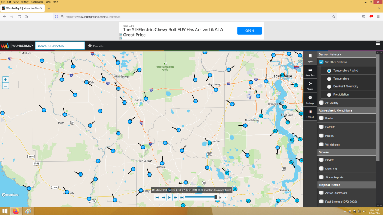Click the Save Pref icon

click(x=310, y=72)
